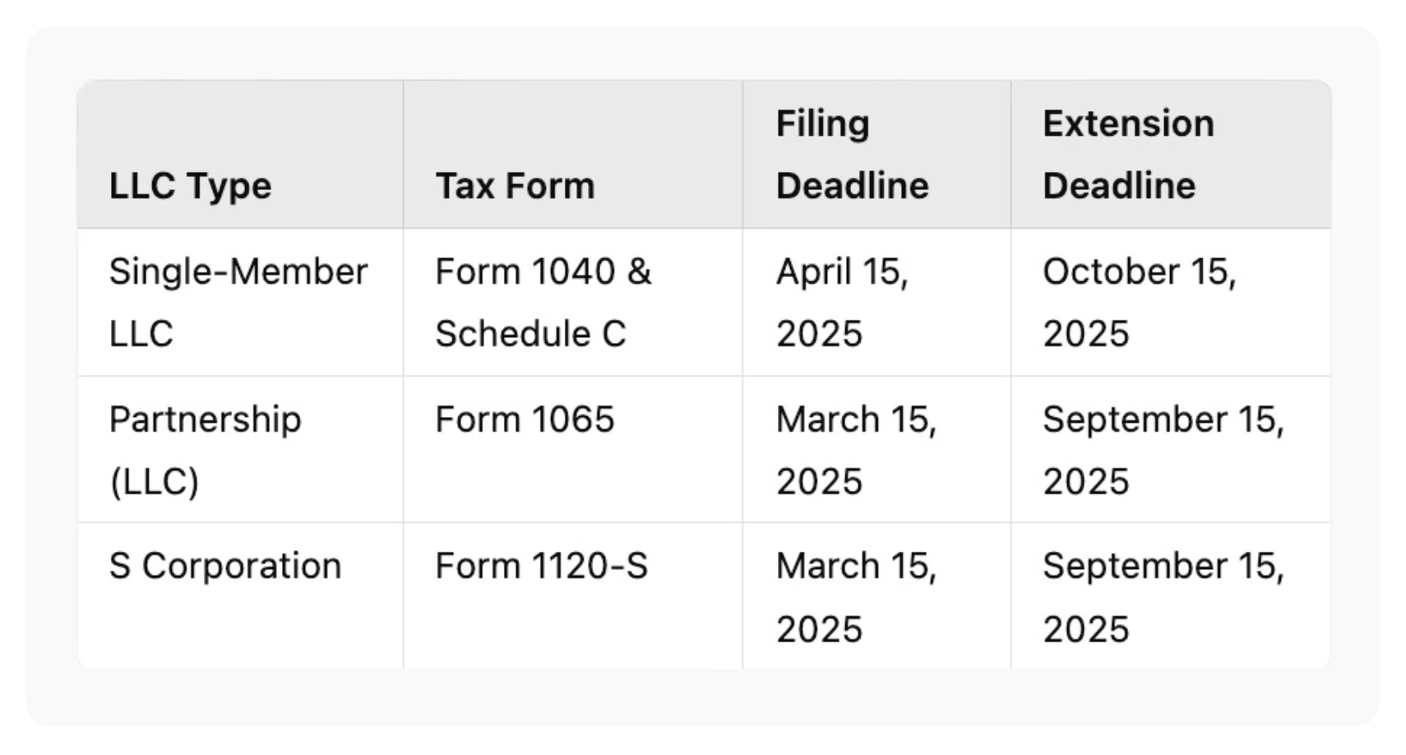Click the Tax Form column header

(x=515, y=186)
